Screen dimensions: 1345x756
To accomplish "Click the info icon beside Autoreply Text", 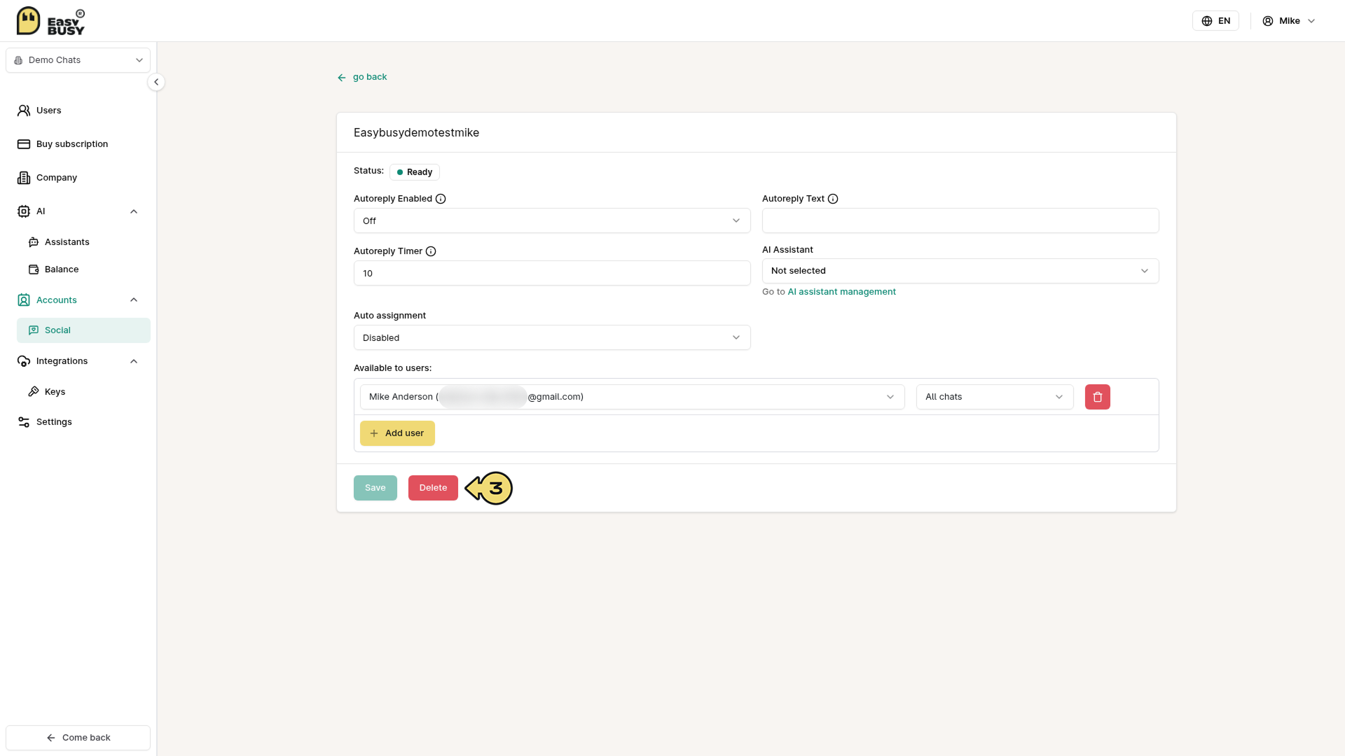I will (x=833, y=199).
